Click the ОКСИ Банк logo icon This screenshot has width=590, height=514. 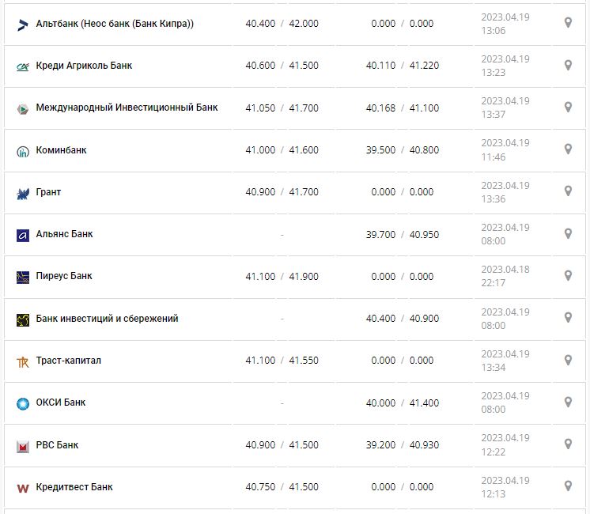(23, 403)
